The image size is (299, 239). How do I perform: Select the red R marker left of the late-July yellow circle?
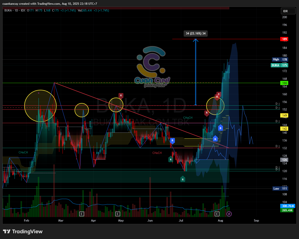(x=207, y=113)
